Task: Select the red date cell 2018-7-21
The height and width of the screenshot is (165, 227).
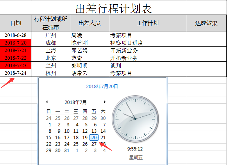Action: pyautogui.click(x=16, y=50)
